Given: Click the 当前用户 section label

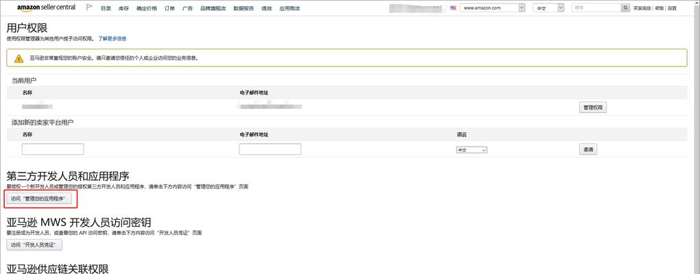Looking at the screenshot, I should coord(24,81).
